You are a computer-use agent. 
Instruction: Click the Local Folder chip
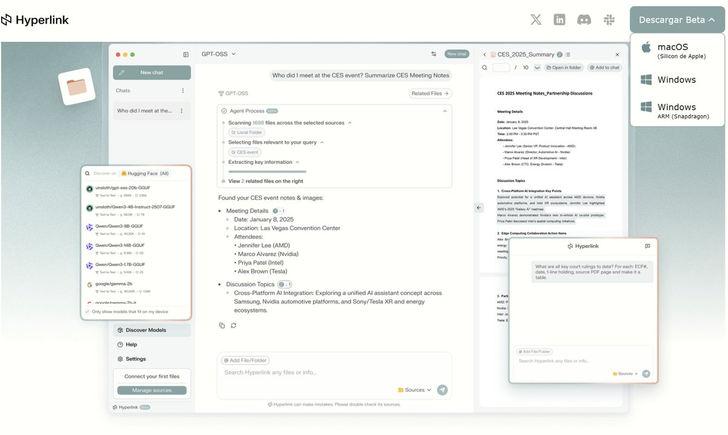[246, 132]
